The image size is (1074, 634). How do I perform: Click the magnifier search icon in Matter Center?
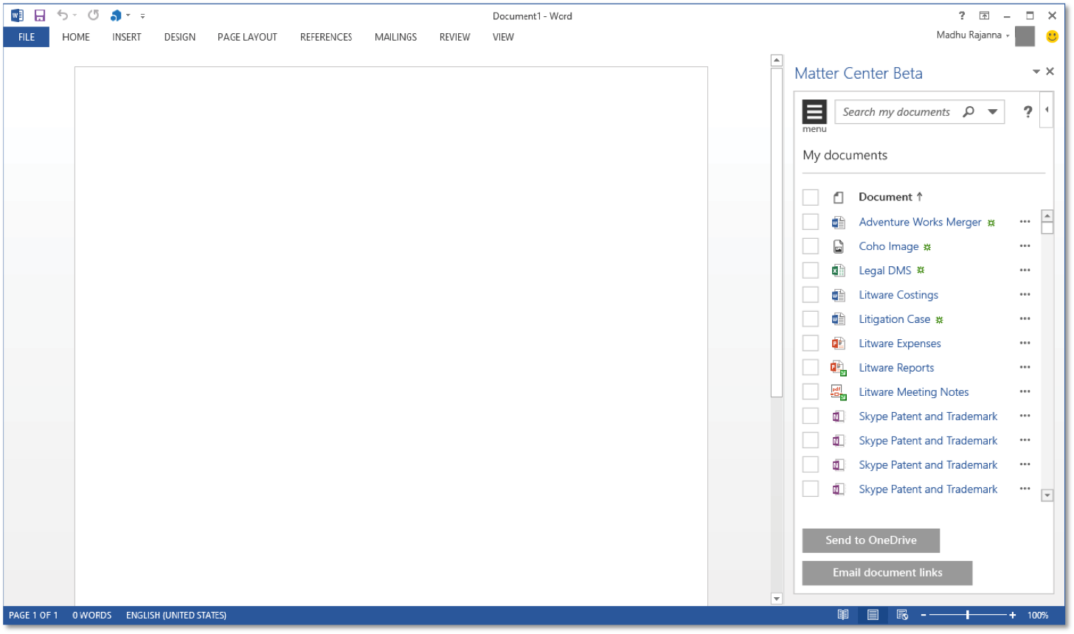pyautogui.click(x=969, y=112)
